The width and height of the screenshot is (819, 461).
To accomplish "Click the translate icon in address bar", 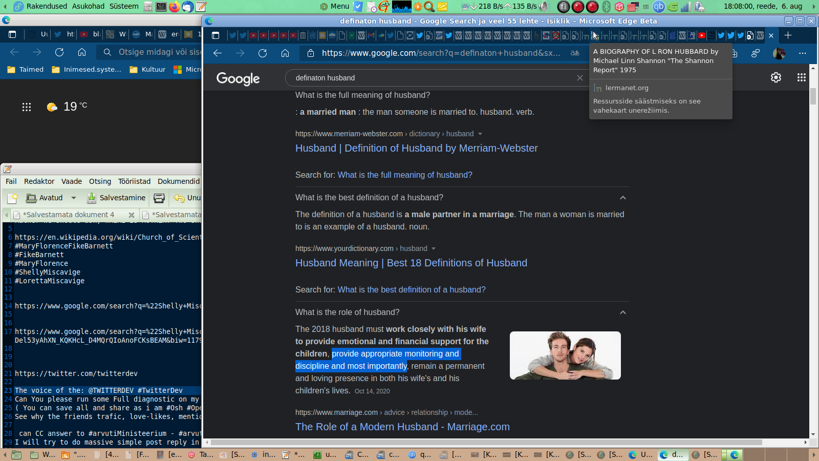I will 575,53.
